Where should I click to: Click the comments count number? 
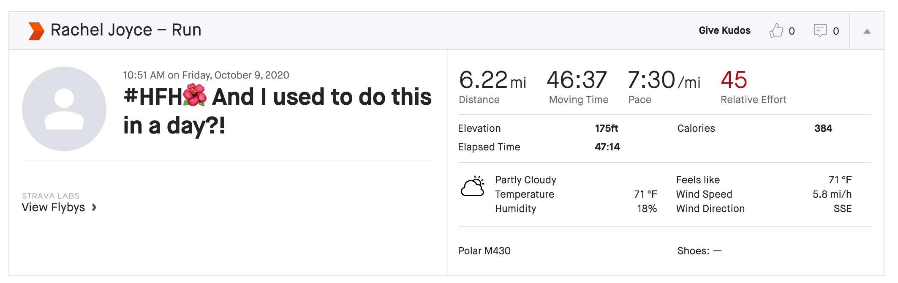click(x=835, y=31)
